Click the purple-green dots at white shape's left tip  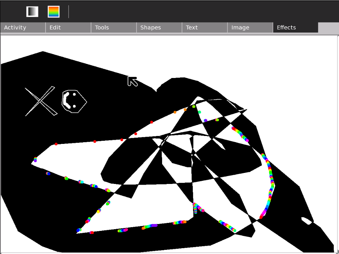tap(35, 159)
